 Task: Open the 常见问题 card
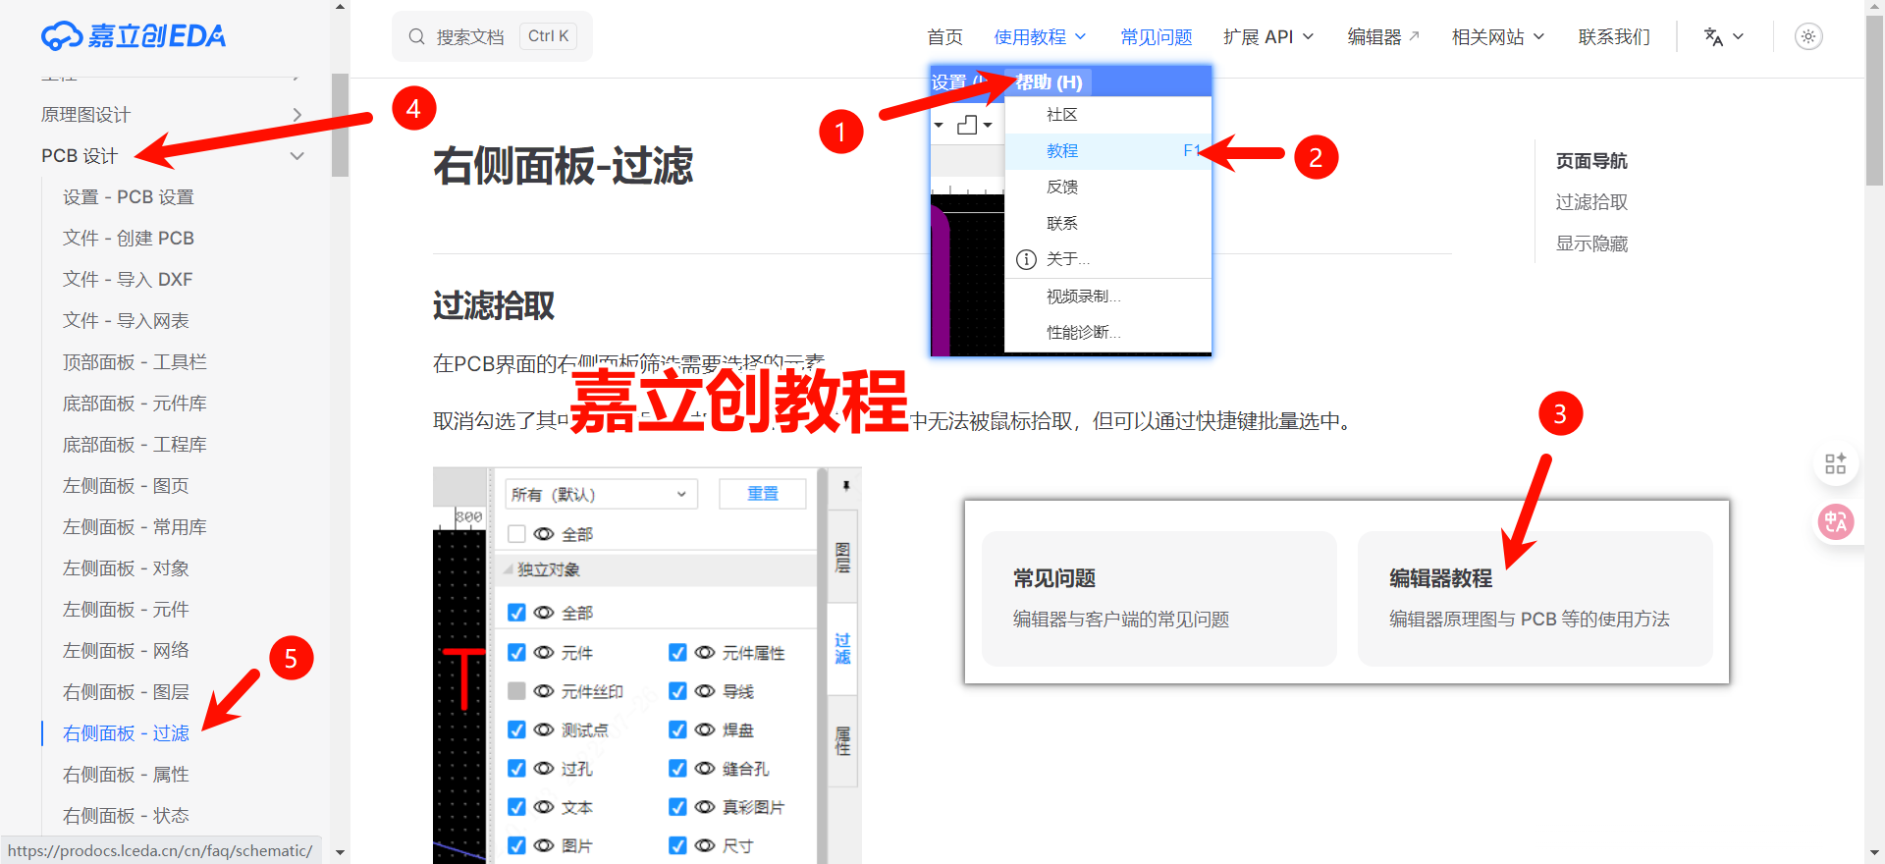[1159, 598]
